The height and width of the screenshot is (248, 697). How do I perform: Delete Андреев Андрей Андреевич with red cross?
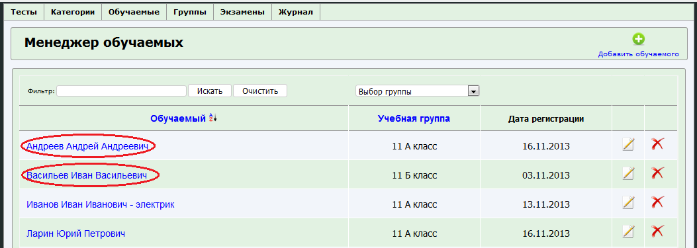657,144
